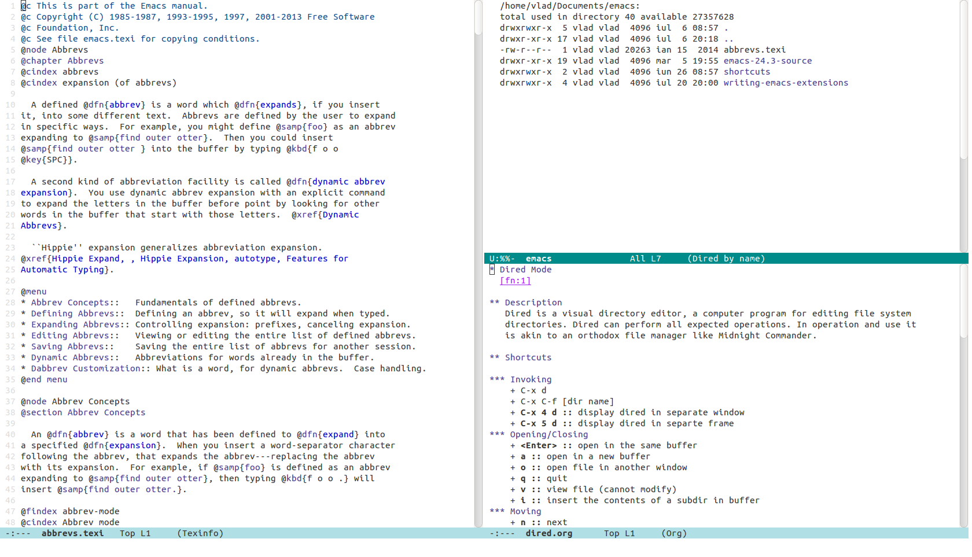Select abbrevs.texi file in the dired listing
The height and width of the screenshot is (557, 972).
coord(754,50)
